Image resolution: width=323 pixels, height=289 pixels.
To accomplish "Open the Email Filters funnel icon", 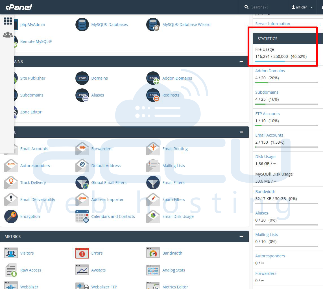I will click(153, 183).
